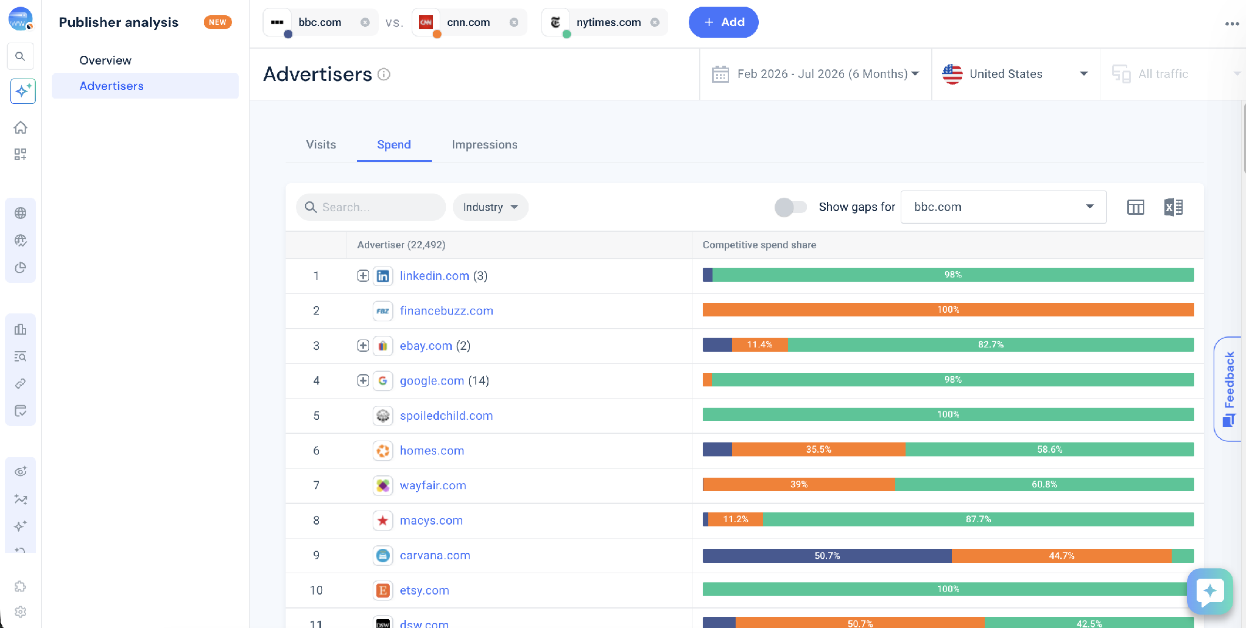Click financebuzz.com 100% orange bar
The image size is (1246, 628).
point(948,310)
